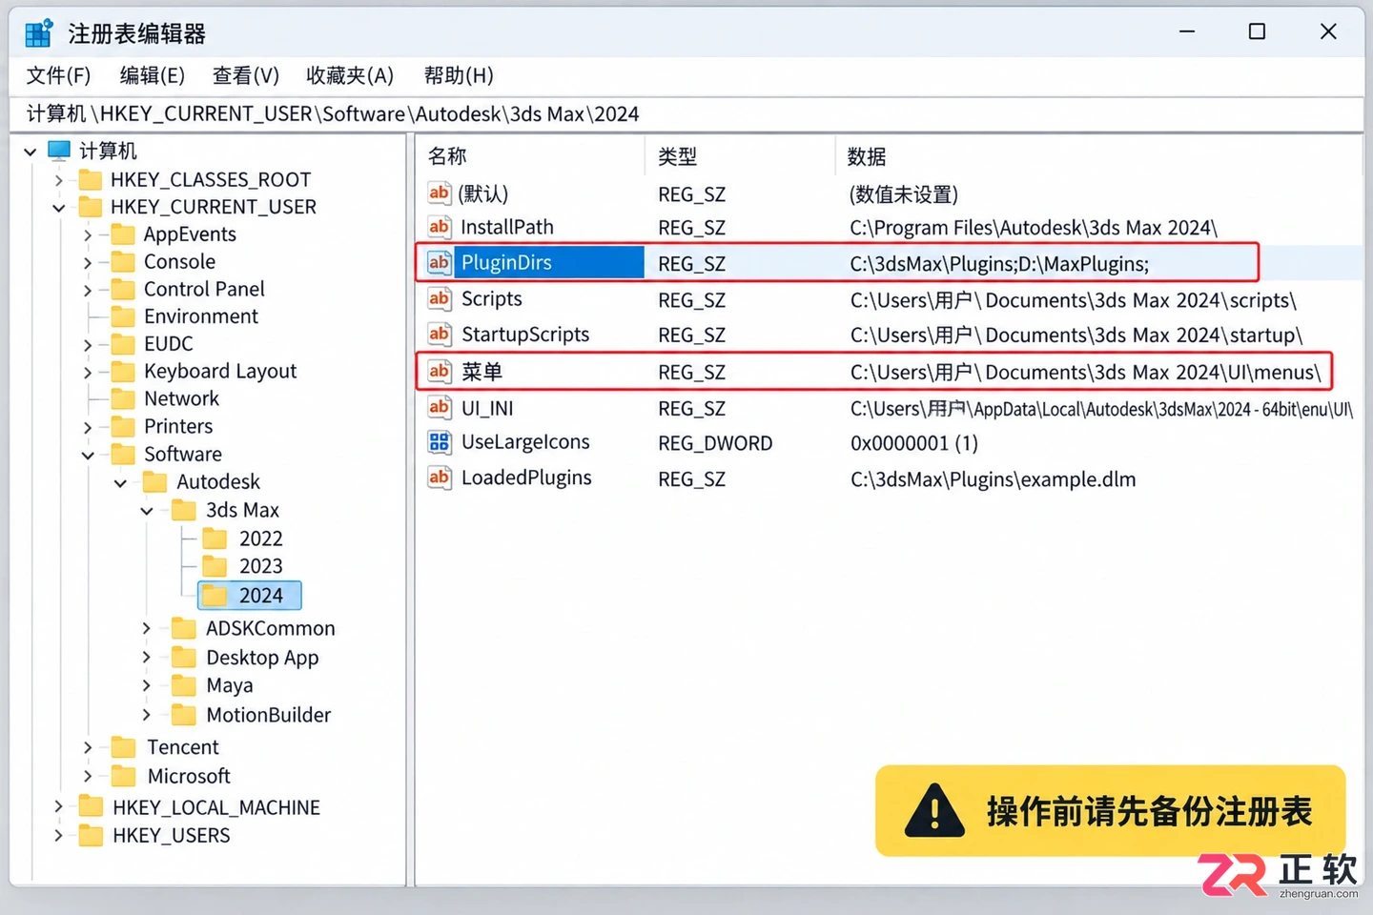Viewport: 1373px width, 915px height.
Task: Select the Microsoft key in the tree
Action: point(189,776)
